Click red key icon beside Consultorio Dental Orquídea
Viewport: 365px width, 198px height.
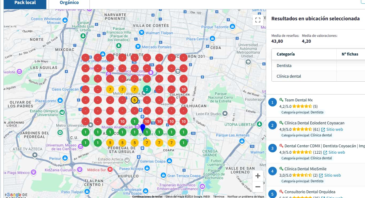tap(281, 192)
